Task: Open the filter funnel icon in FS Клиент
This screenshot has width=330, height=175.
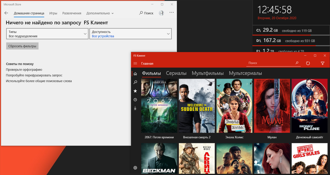Action: [x=323, y=63]
